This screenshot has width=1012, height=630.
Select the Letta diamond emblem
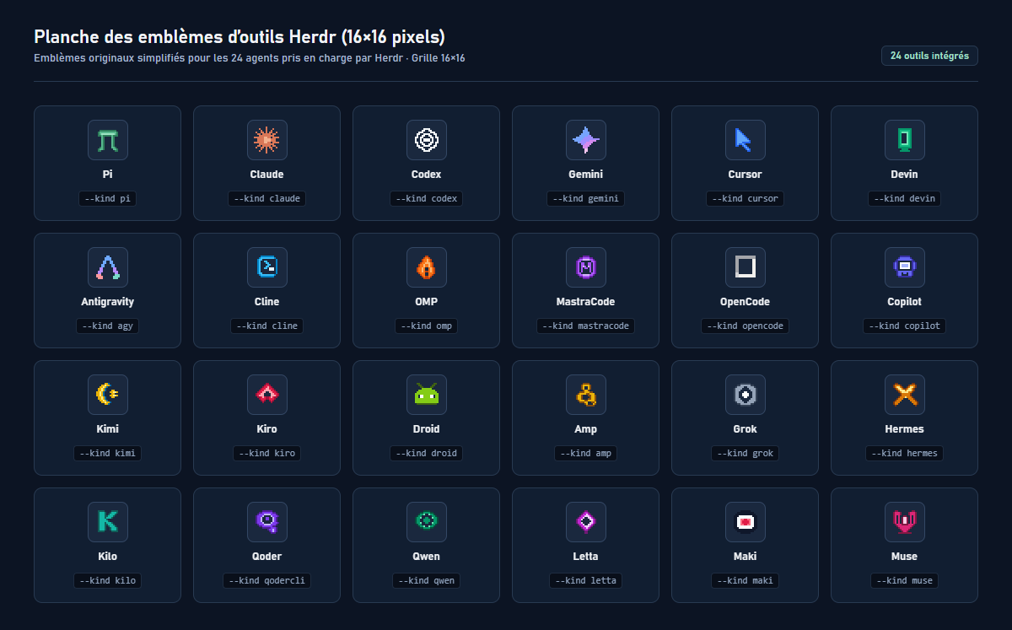pos(585,522)
